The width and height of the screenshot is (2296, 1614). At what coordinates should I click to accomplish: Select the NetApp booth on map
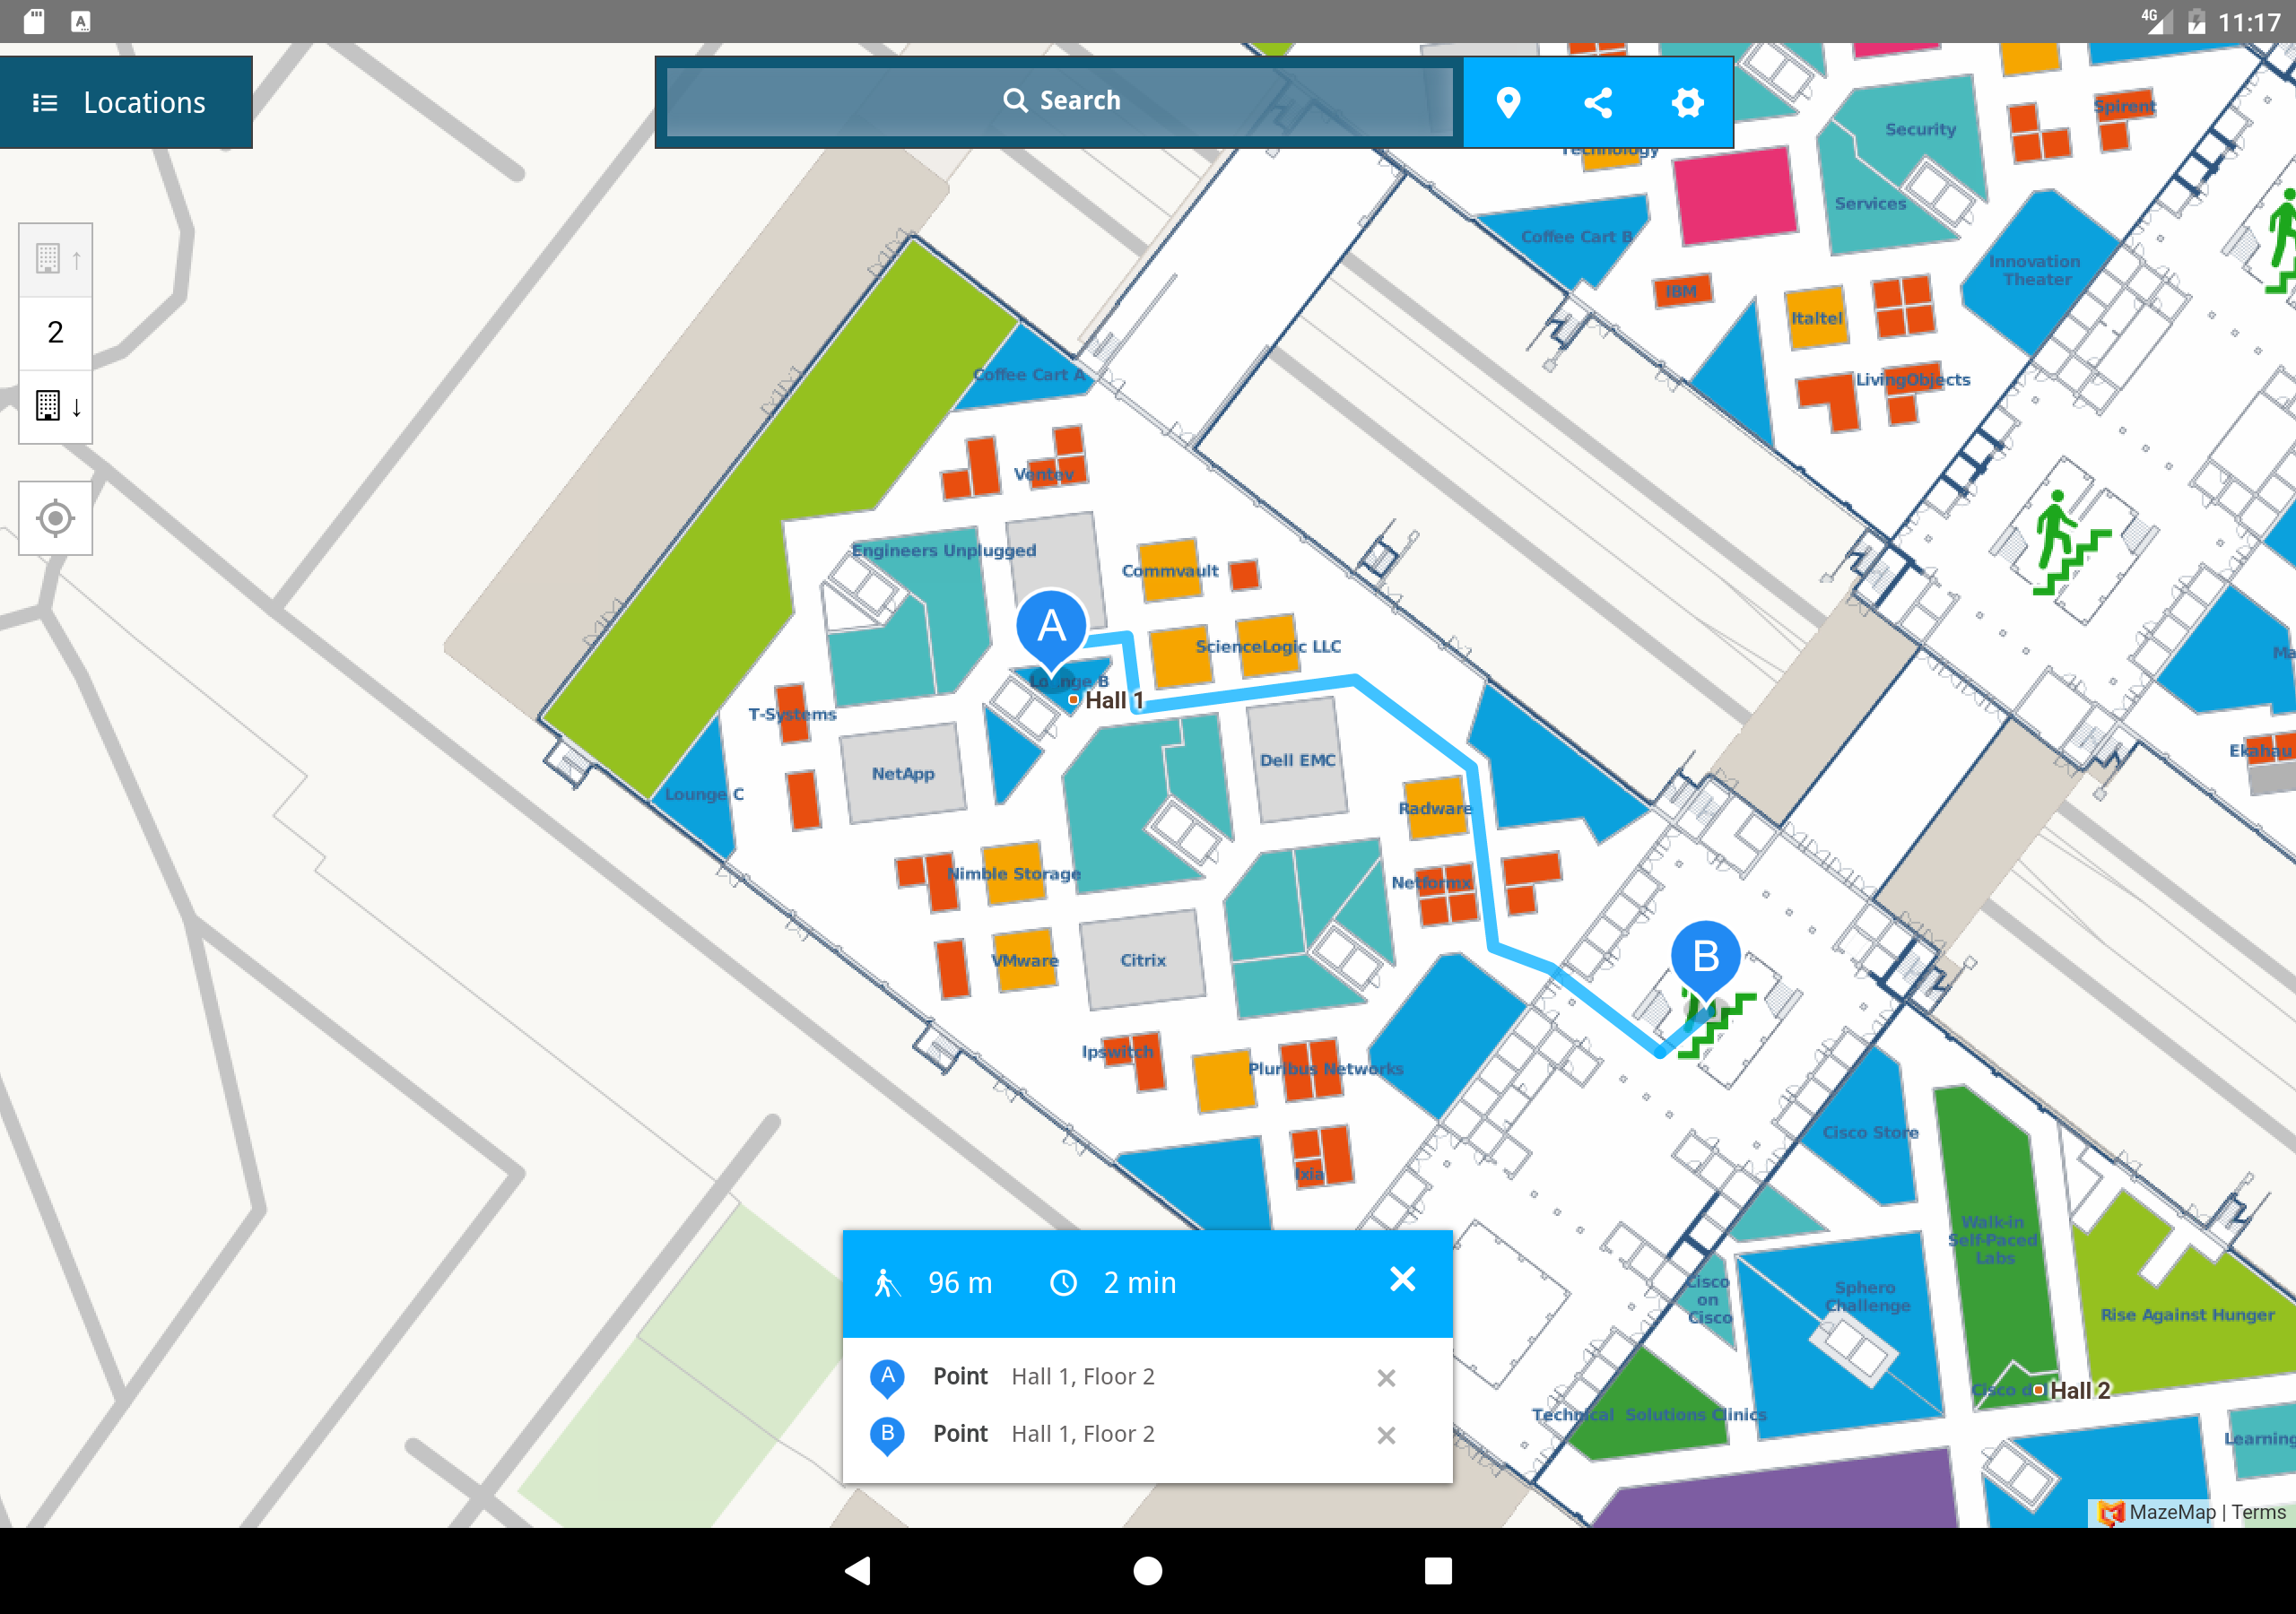tap(903, 774)
